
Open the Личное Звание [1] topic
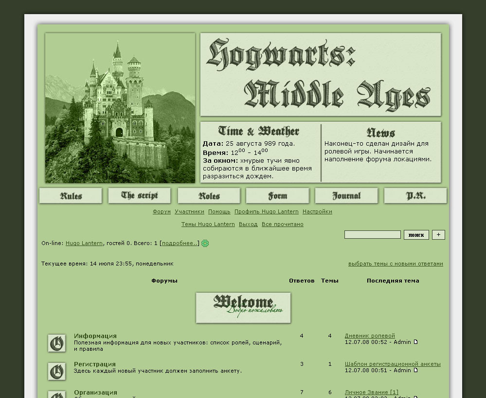(371, 392)
